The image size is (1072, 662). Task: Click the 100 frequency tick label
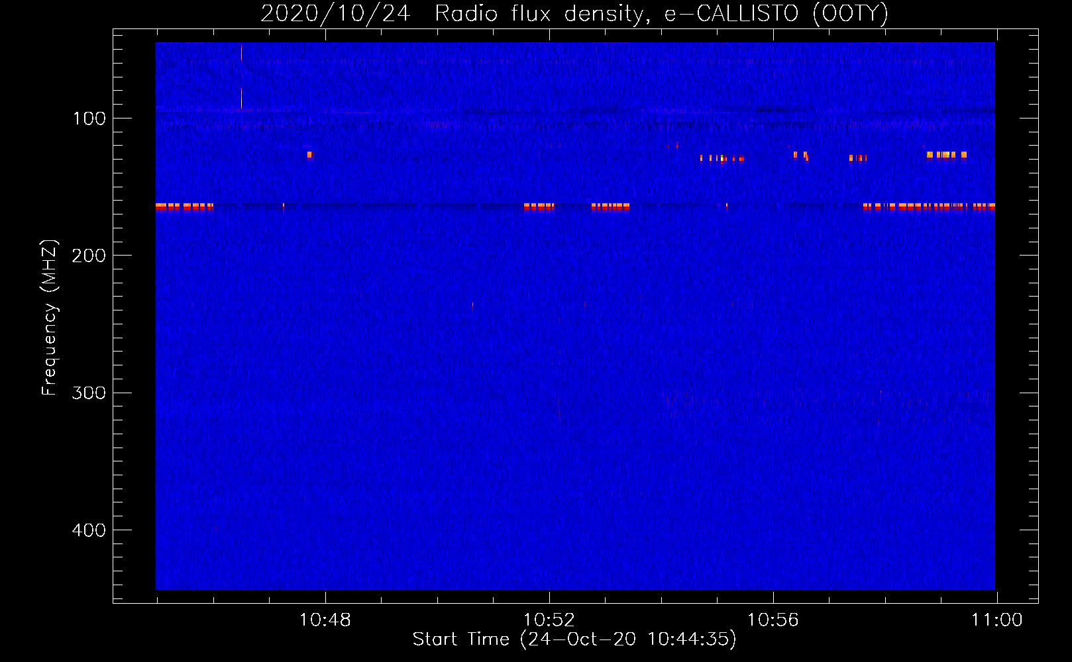coord(89,118)
